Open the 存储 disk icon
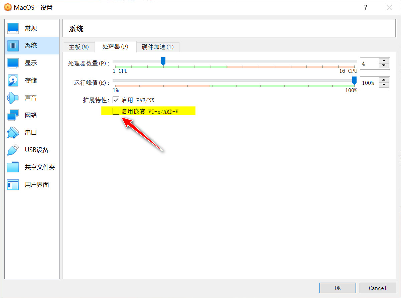 pos(13,81)
